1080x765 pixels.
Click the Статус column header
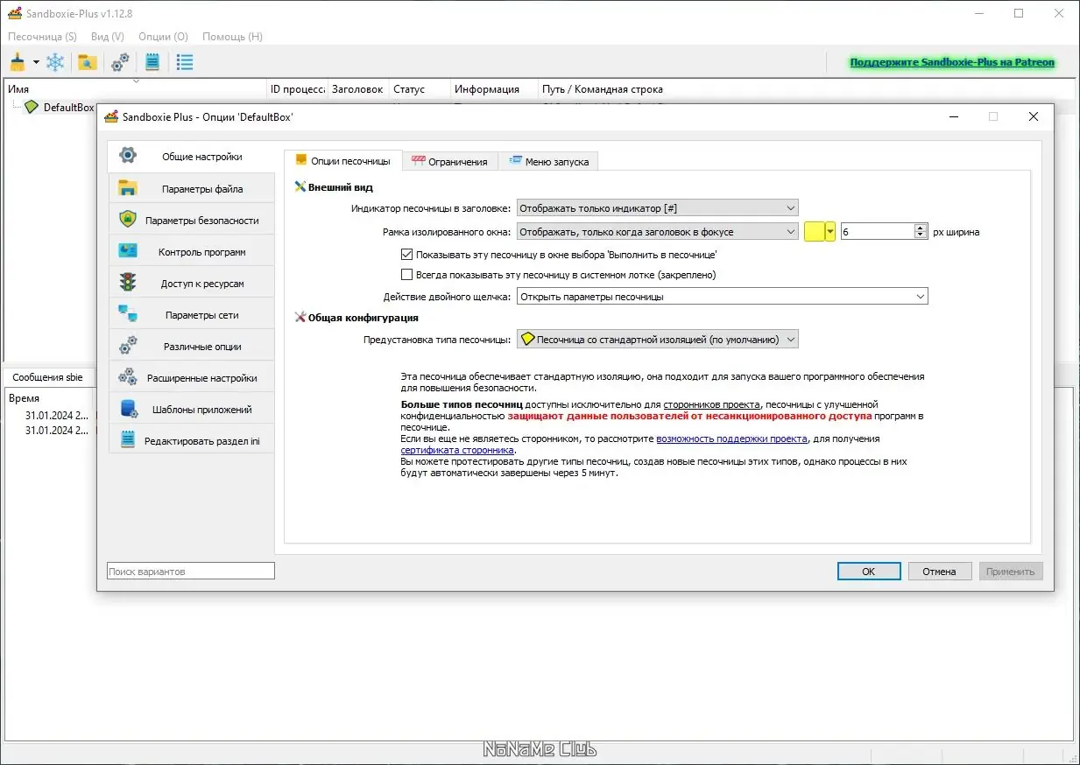pos(420,89)
